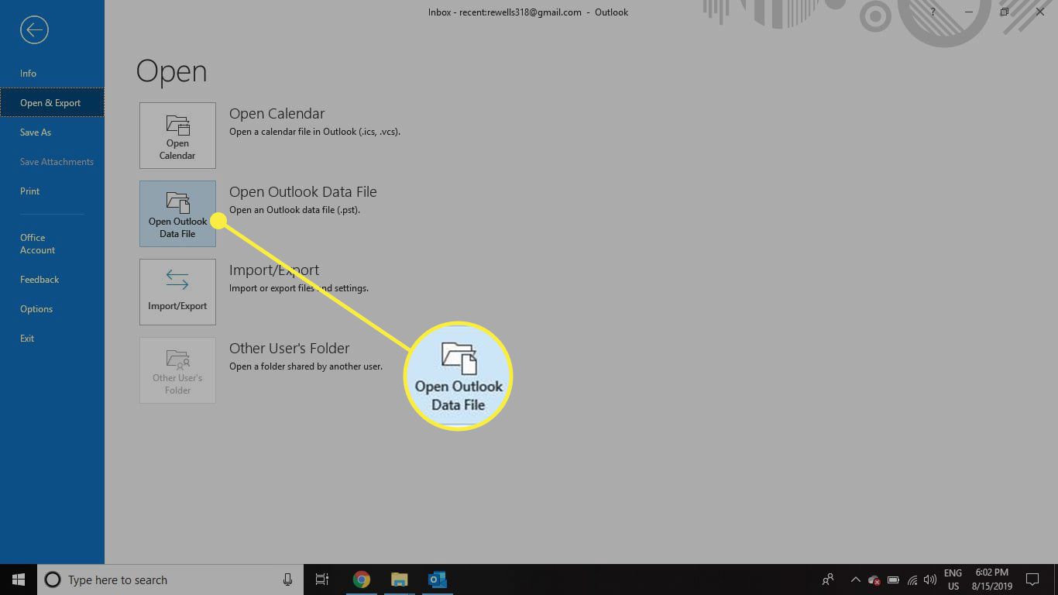Image resolution: width=1058 pixels, height=595 pixels.
Task: Open the People icon in system tray
Action: [828, 580]
